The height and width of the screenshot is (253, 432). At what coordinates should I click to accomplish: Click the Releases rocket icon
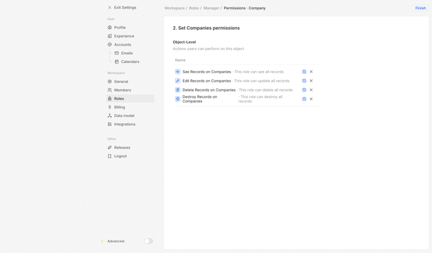pos(110,147)
